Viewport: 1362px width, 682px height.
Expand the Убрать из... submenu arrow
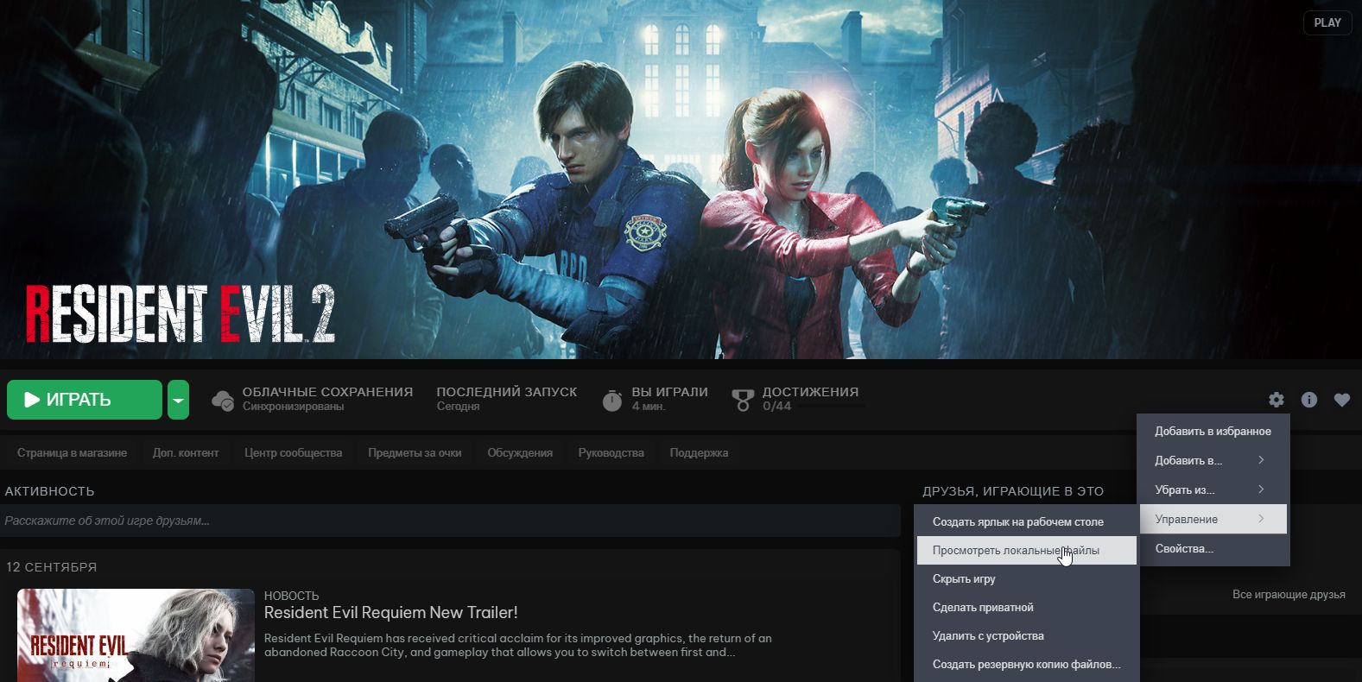(1261, 489)
